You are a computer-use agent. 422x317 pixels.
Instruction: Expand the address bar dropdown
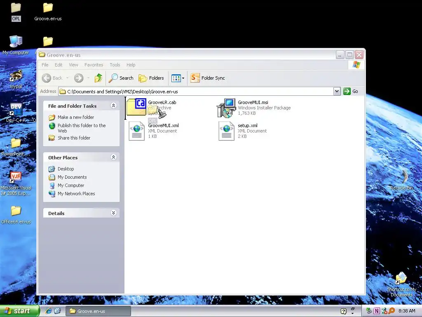click(337, 91)
